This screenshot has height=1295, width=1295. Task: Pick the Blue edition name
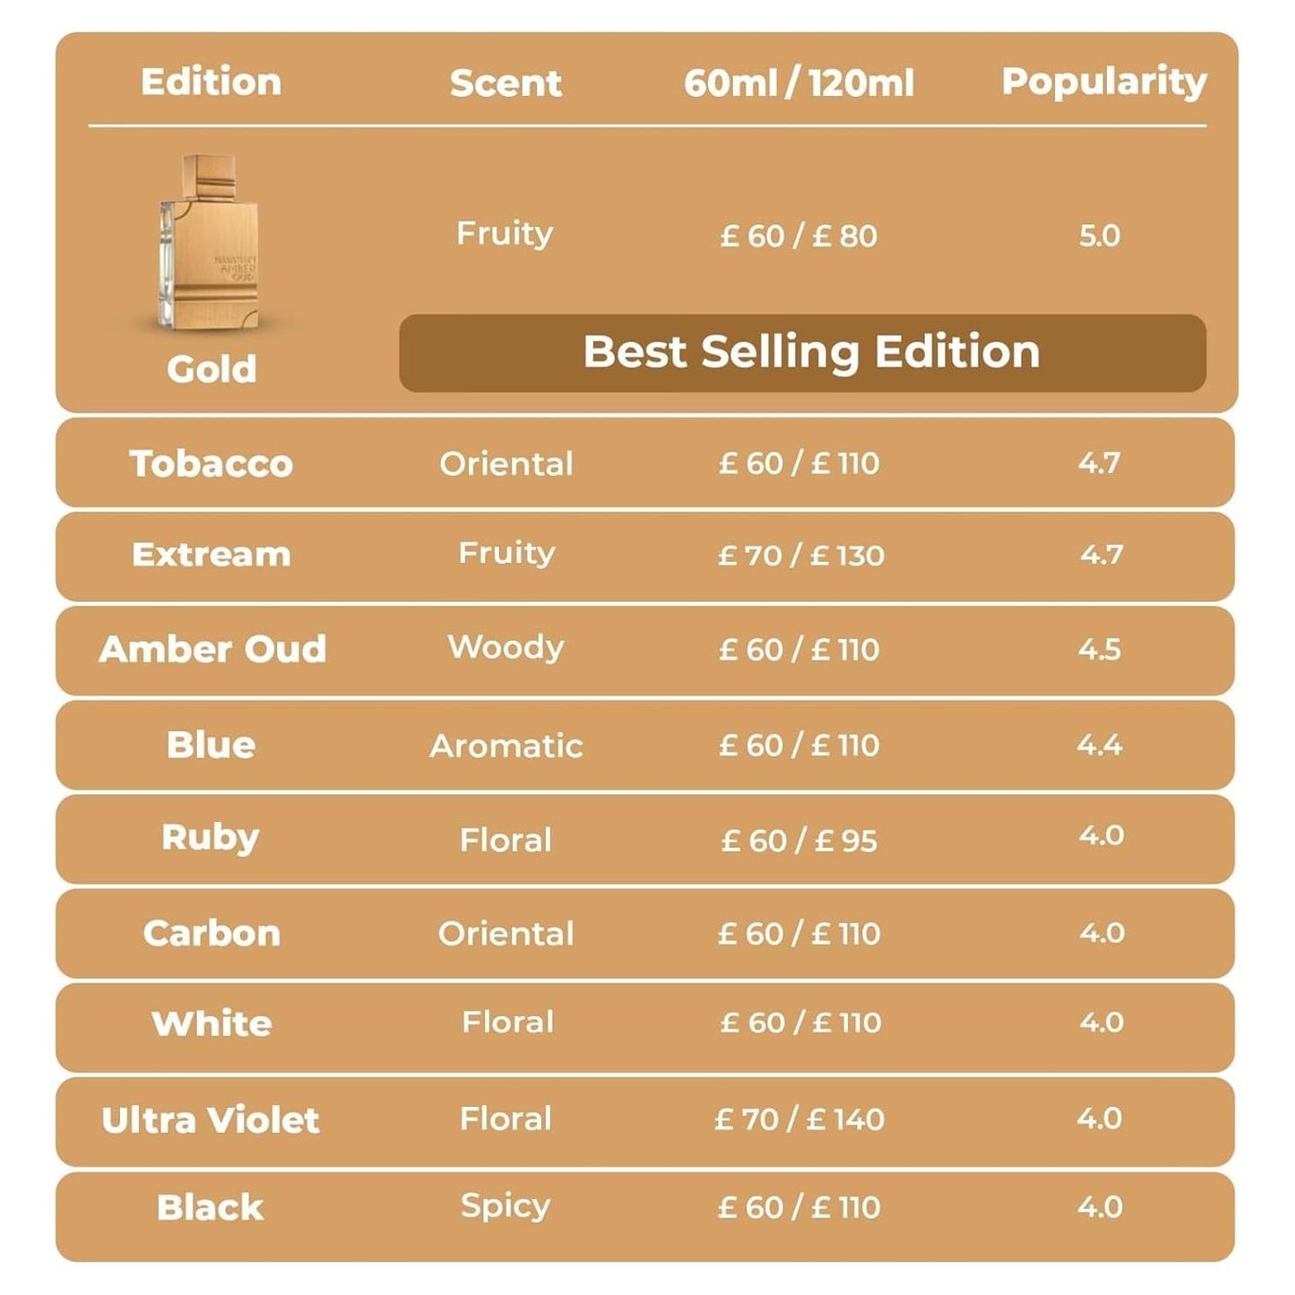[x=212, y=745]
